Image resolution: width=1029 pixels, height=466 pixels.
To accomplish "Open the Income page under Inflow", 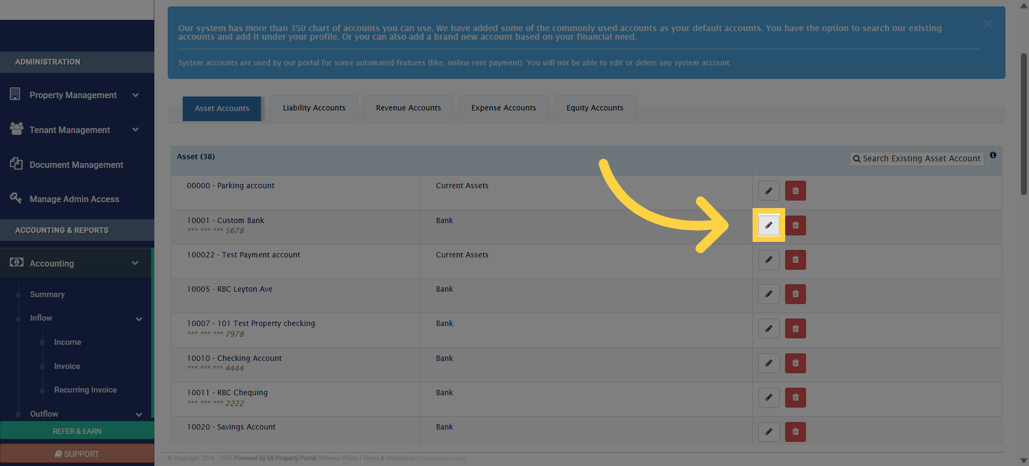I will 68,342.
